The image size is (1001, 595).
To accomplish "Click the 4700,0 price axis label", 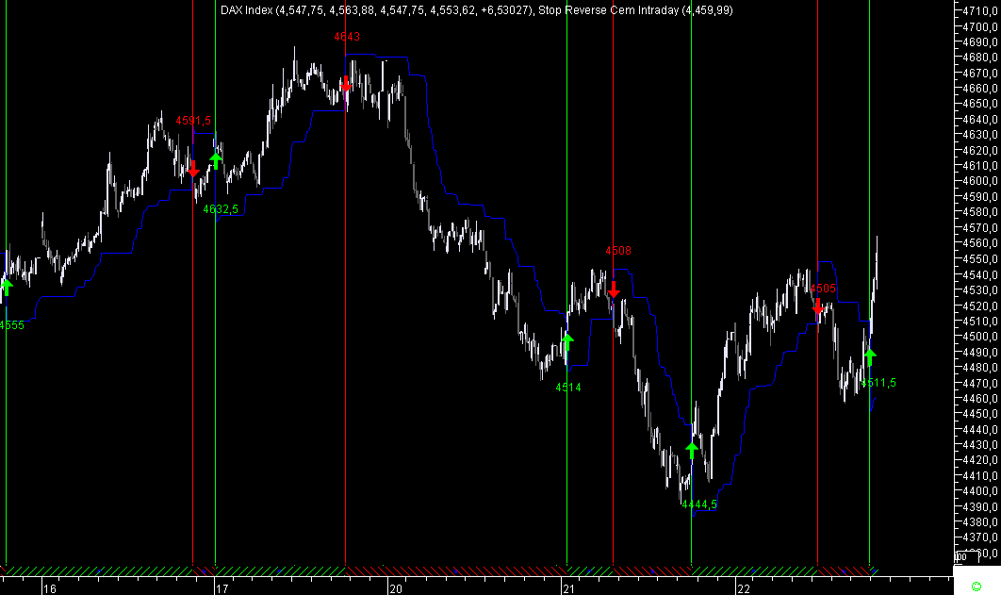I will (980, 26).
